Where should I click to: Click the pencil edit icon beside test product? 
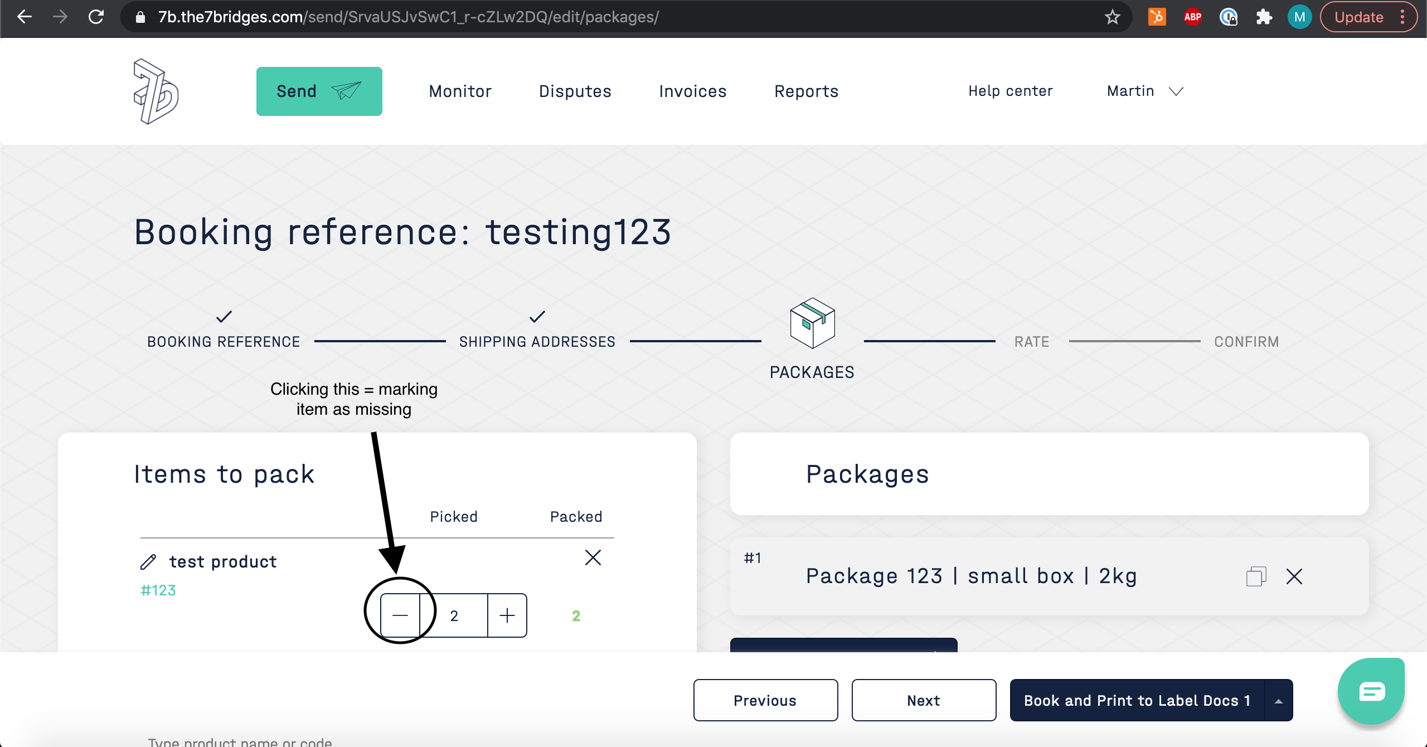[x=148, y=562]
